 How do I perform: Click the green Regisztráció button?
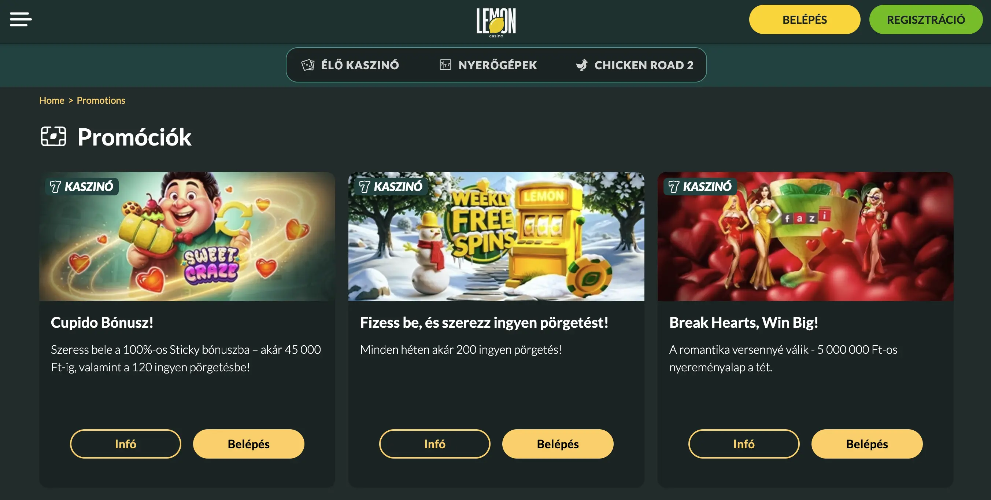(925, 20)
